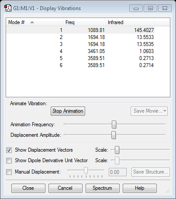Select mode 2 with frequency 1694.18
This screenshot has height=199, width=176.
80,37
